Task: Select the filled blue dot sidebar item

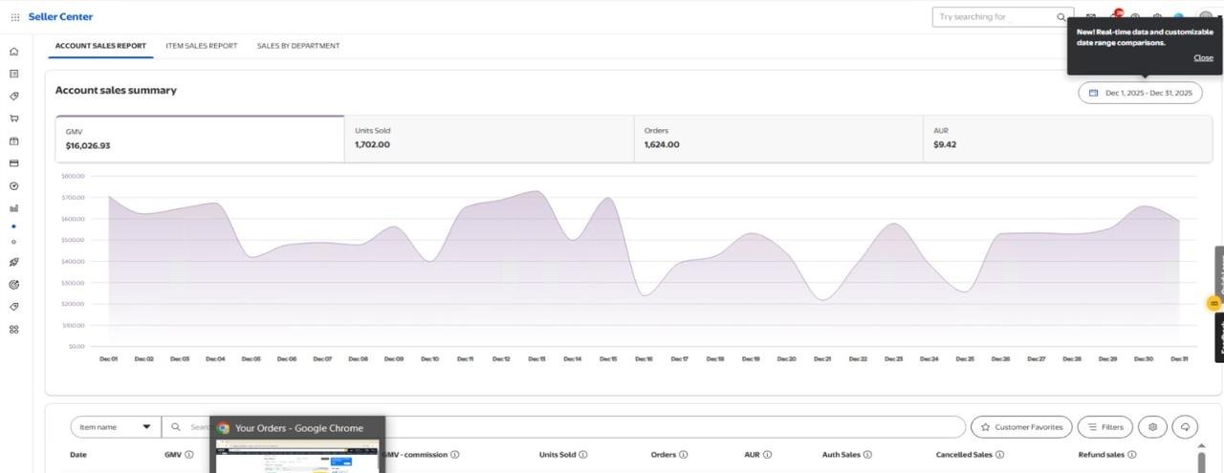Action: [x=13, y=226]
